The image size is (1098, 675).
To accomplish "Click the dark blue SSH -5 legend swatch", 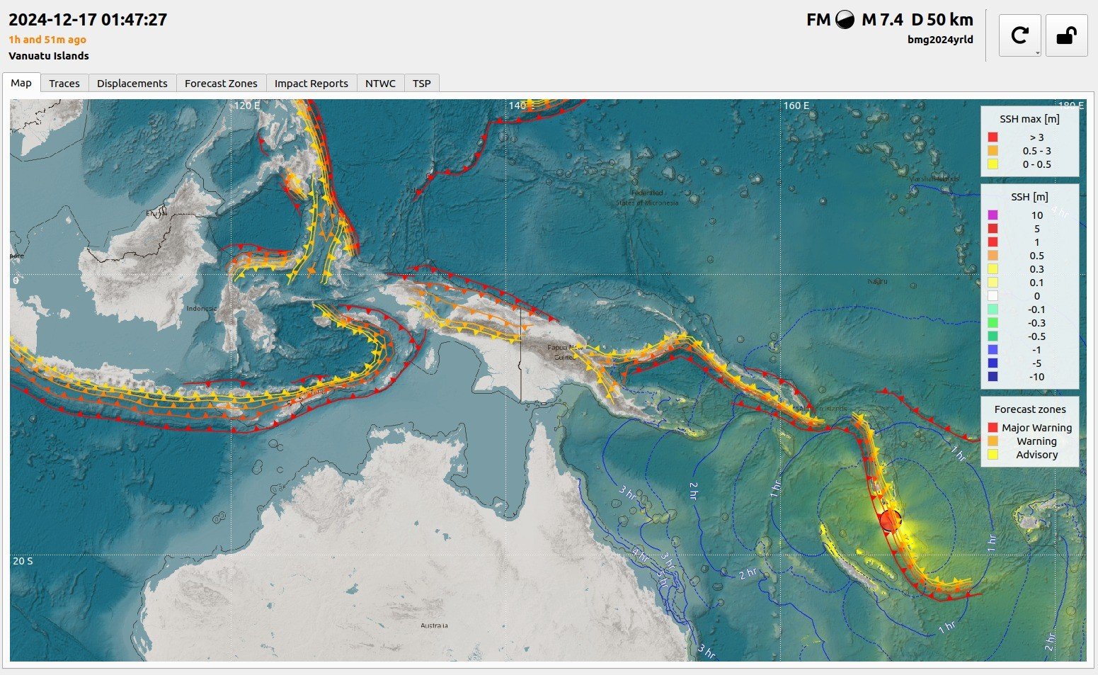I will pos(993,363).
